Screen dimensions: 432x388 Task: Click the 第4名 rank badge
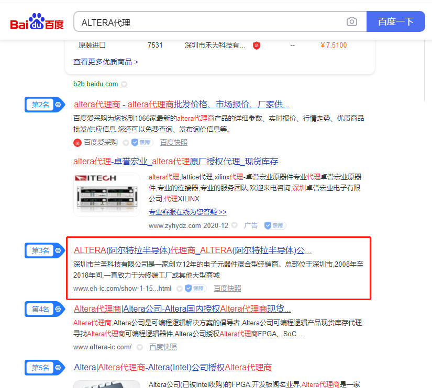(45, 309)
